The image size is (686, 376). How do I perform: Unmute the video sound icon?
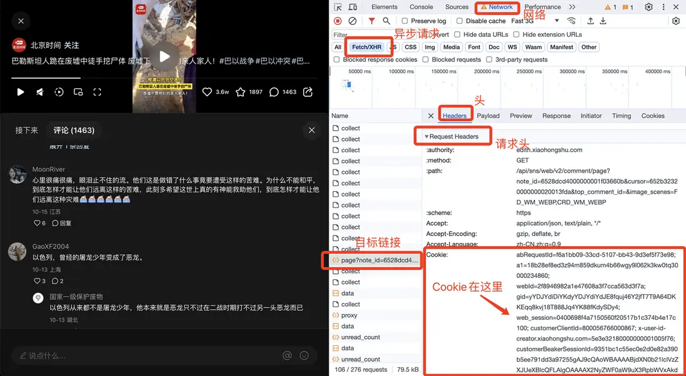[39, 91]
